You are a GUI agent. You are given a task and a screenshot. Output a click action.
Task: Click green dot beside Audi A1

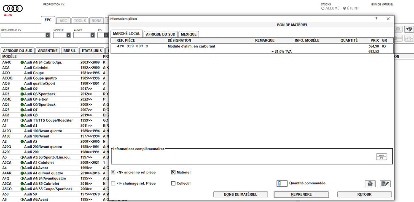click(x=22, y=126)
